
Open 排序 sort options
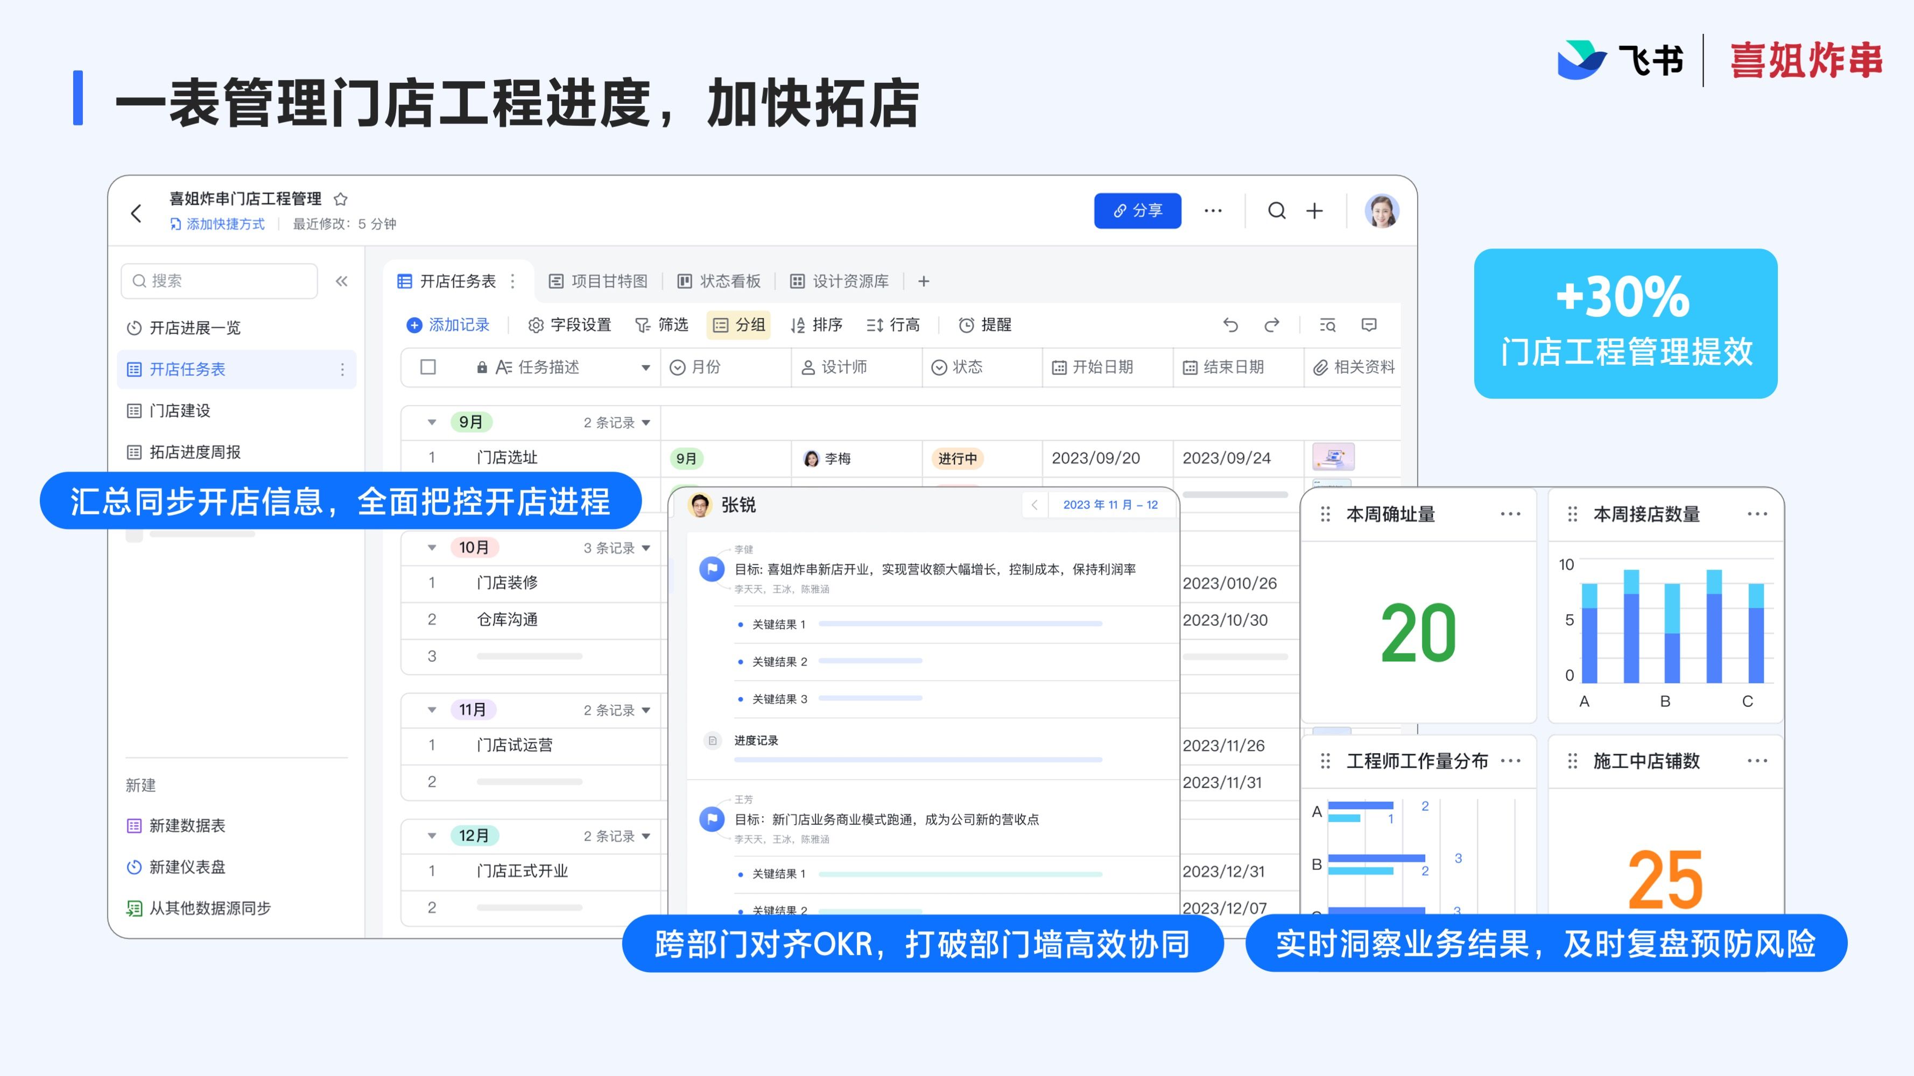click(x=817, y=324)
